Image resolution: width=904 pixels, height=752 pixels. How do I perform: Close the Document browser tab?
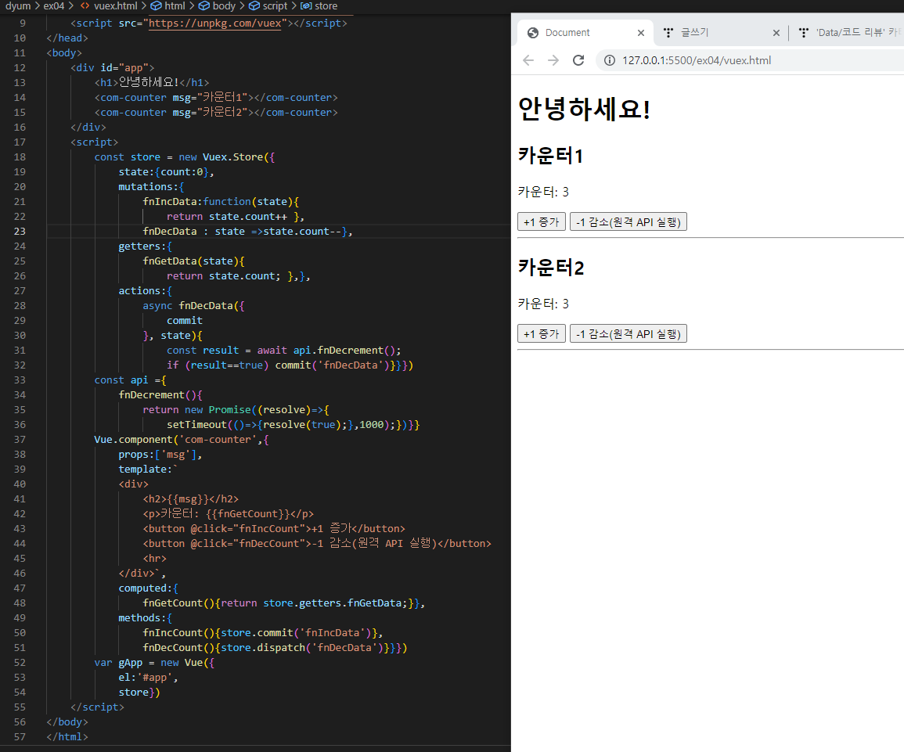640,33
